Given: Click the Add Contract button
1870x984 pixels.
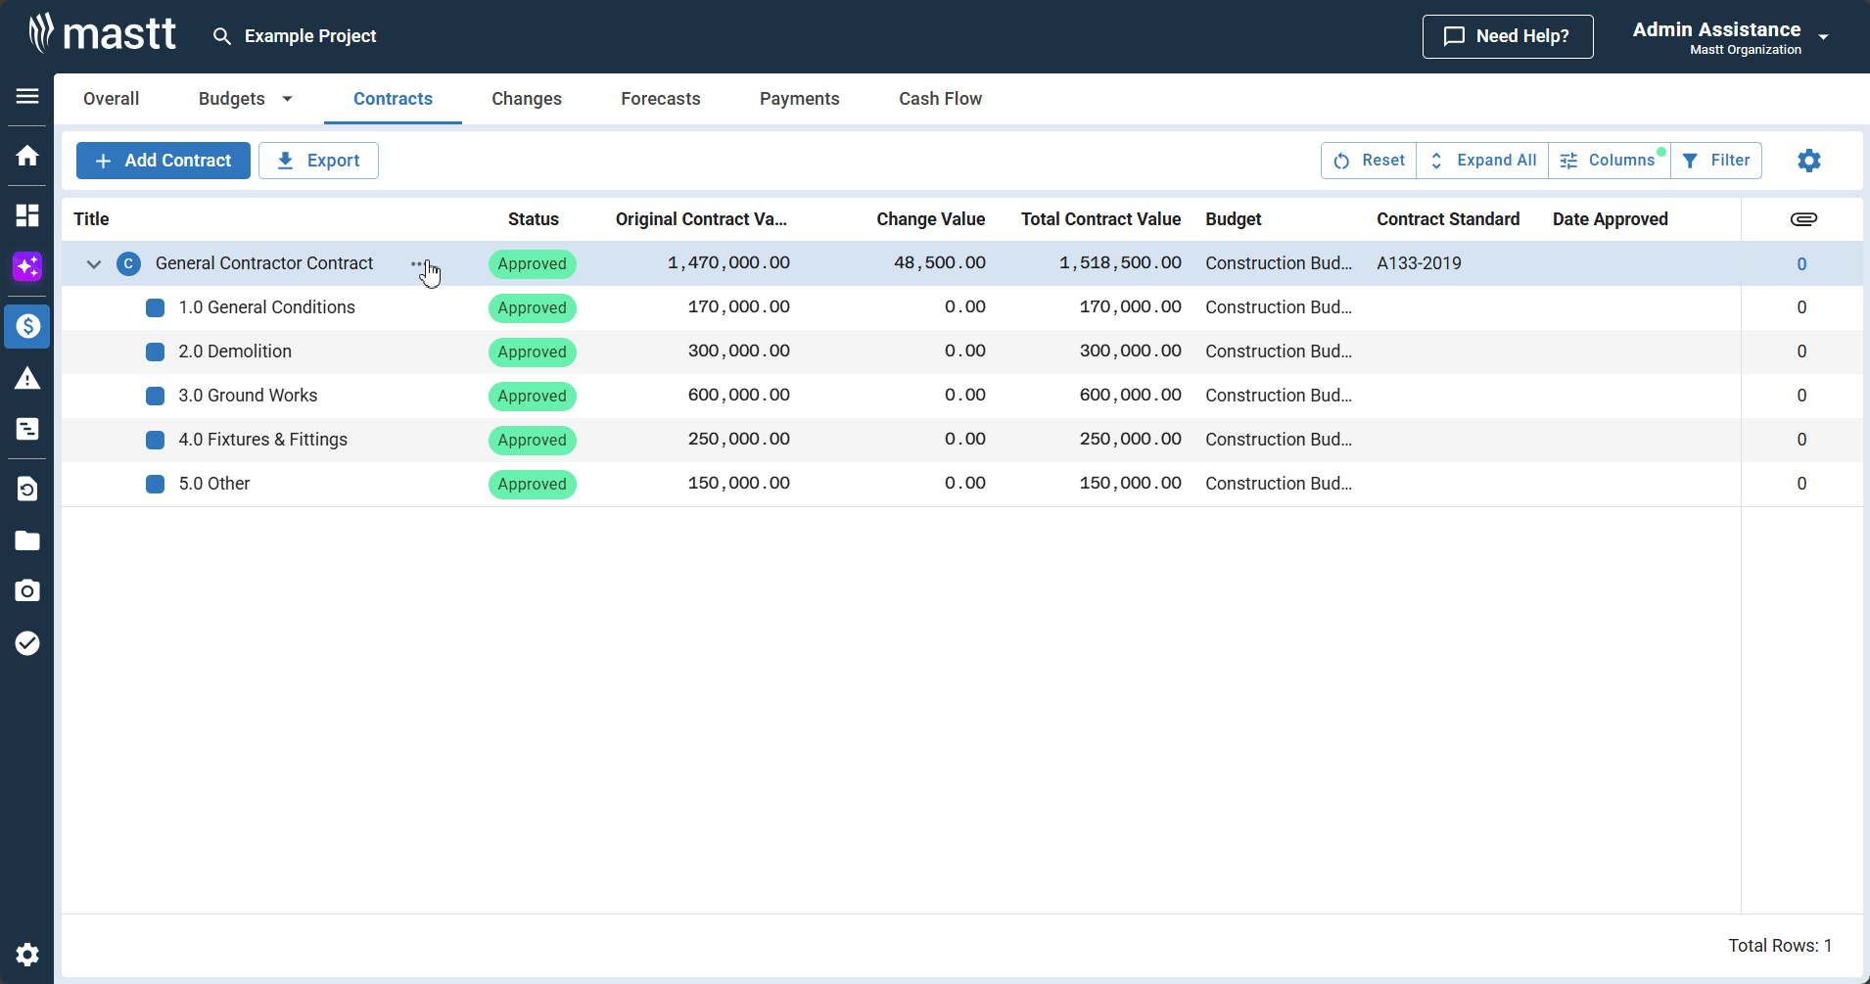Looking at the screenshot, I should (164, 161).
